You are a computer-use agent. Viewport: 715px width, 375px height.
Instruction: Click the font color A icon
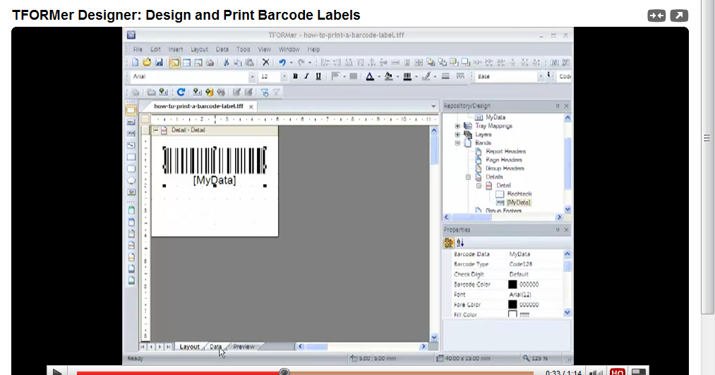[x=370, y=77]
